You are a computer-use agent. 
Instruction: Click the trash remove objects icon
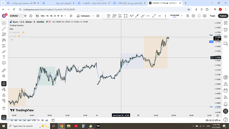[4, 108]
